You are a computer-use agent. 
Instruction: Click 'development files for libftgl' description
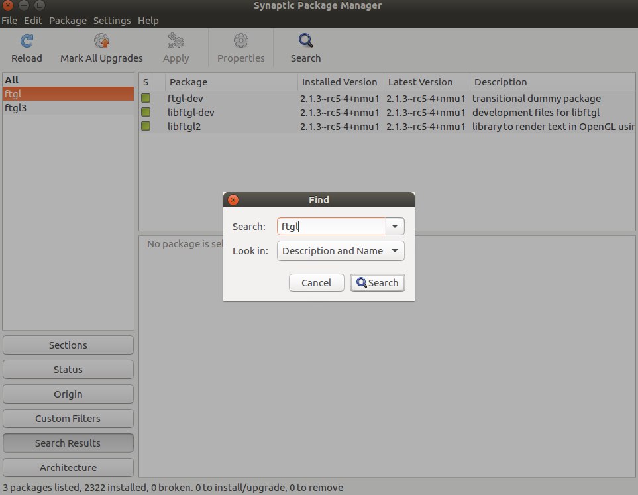coord(536,113)
